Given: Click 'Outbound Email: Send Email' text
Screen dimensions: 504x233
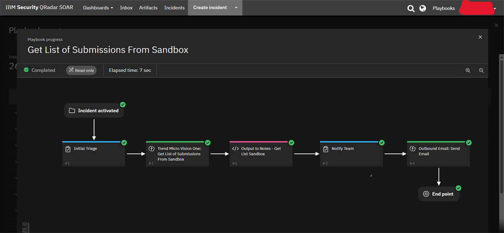Looking at the screenshot, I should tap(439, 151).
